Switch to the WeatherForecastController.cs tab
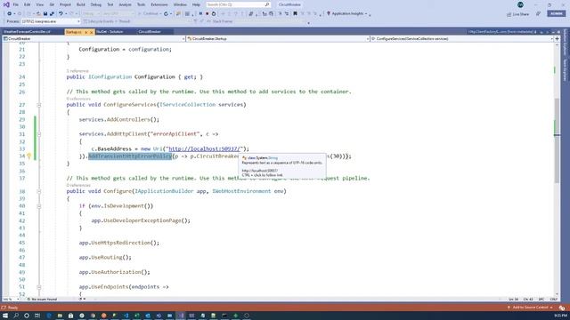The width and height of the screenshot is (570, 320). 27,32
